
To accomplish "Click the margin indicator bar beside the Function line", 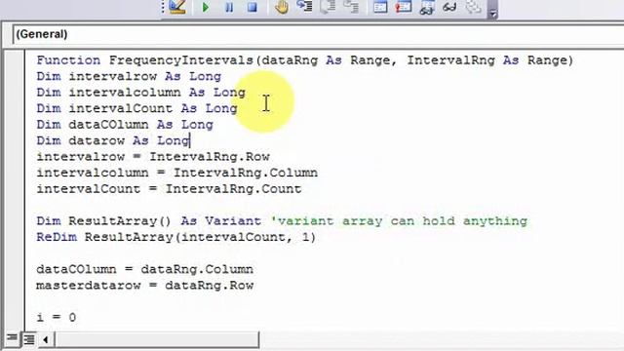I will click(x=16, y=60).
